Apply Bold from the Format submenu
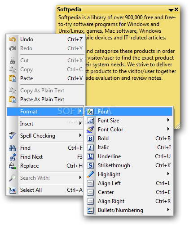189x225 pixels. point(128,138)
